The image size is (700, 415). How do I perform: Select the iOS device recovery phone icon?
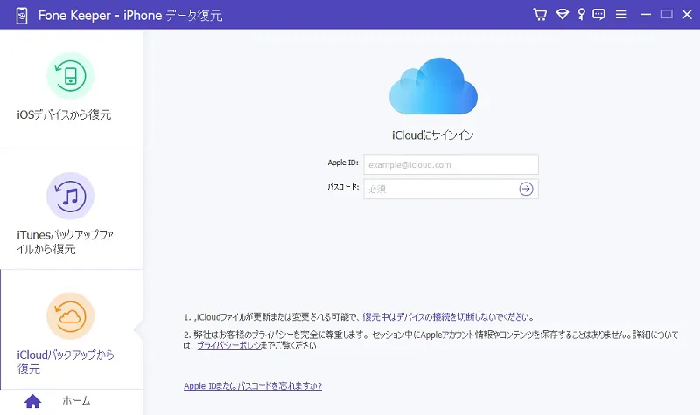[70, 76]
